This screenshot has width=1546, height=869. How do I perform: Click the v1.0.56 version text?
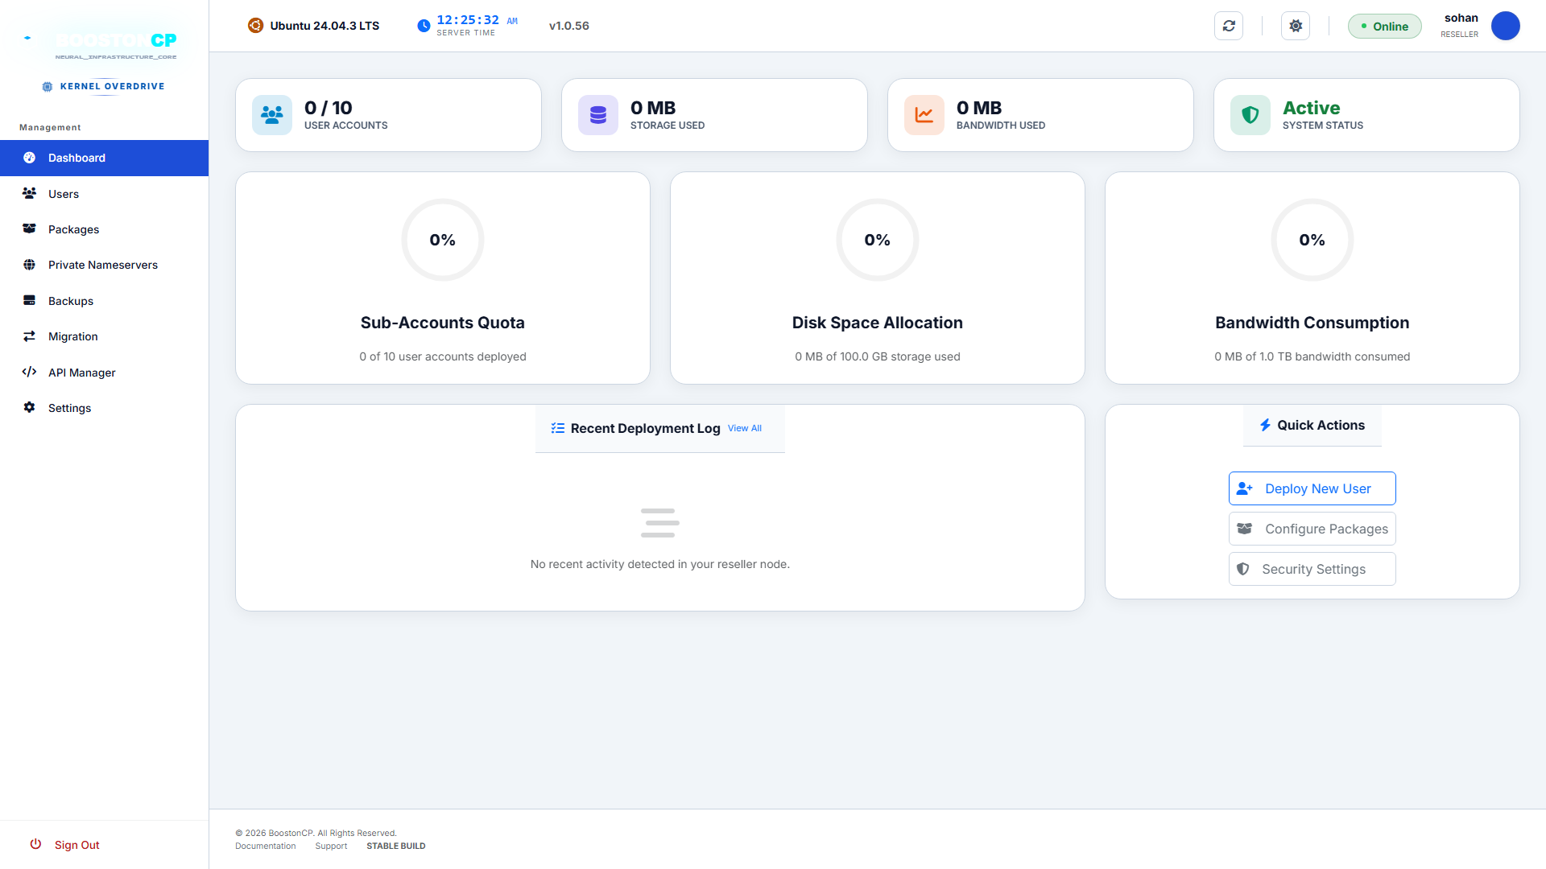click(x=569, y=26)
